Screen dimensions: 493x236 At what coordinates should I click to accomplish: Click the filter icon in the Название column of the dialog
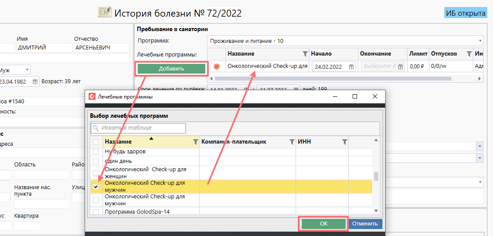pos(195,142)
